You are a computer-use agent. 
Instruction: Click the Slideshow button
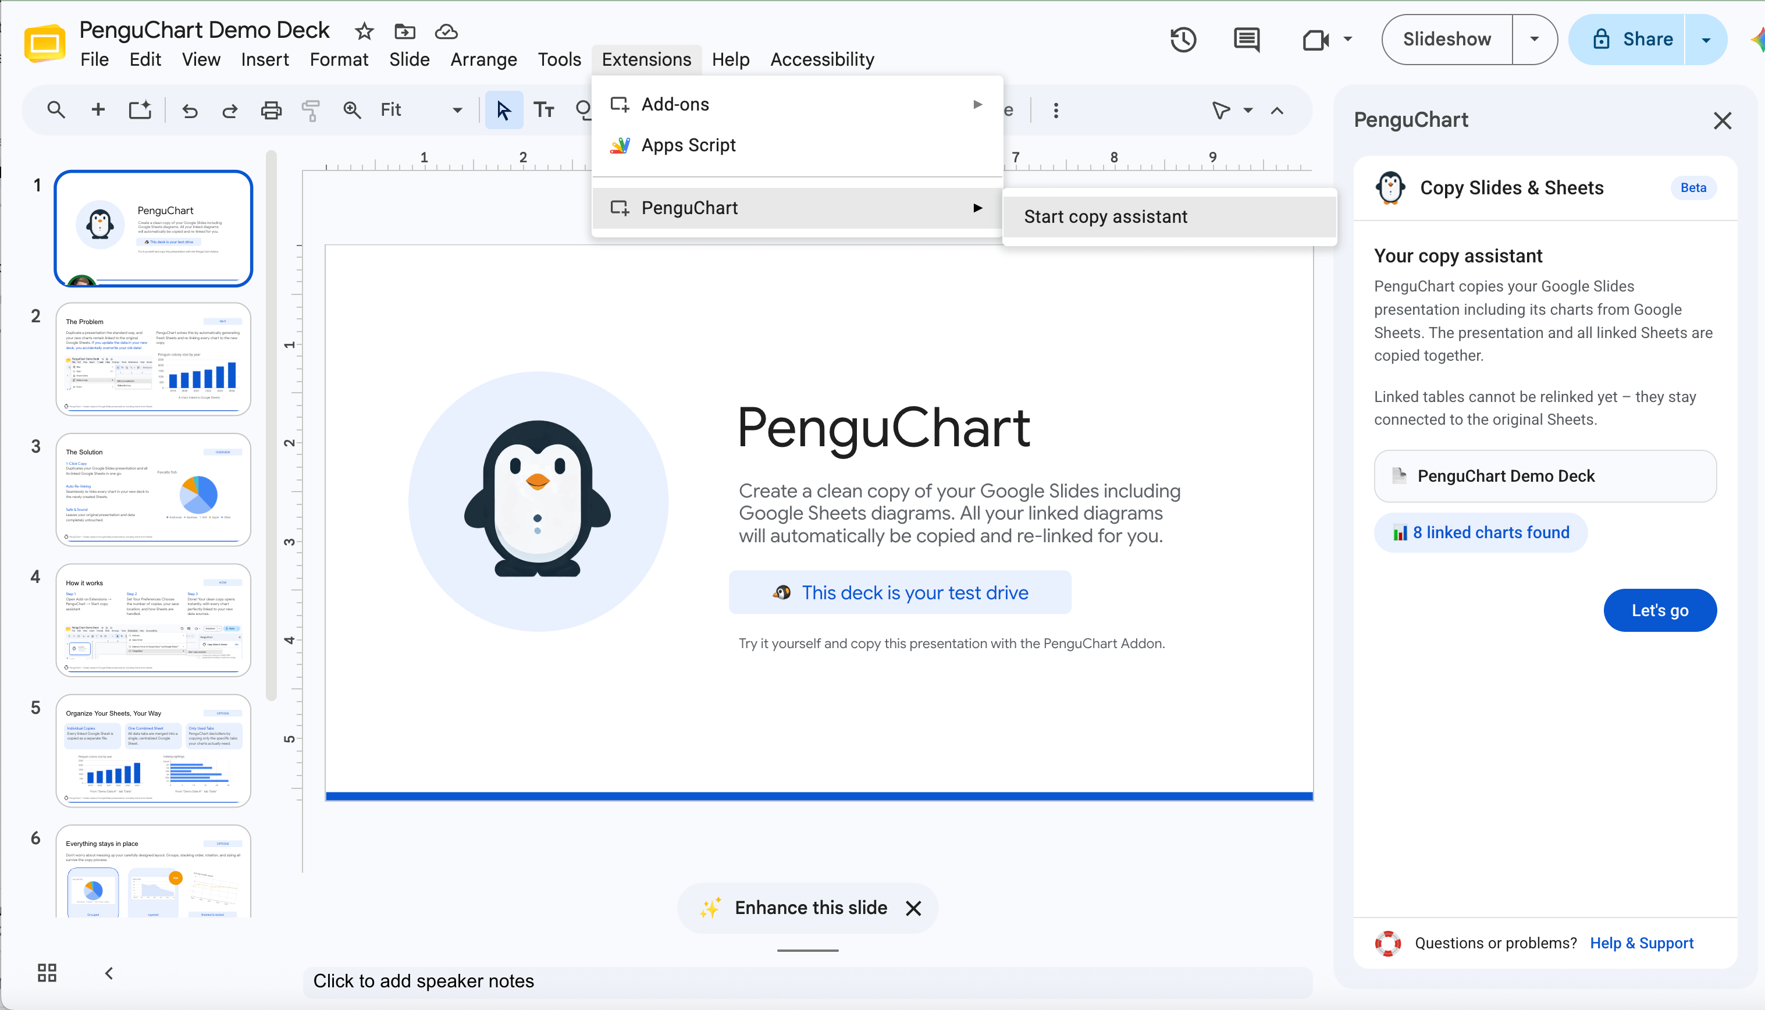point(1447,40)
